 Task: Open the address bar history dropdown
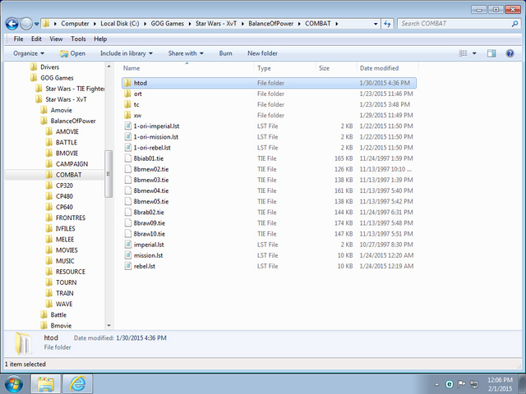click(x=376, y=24)
